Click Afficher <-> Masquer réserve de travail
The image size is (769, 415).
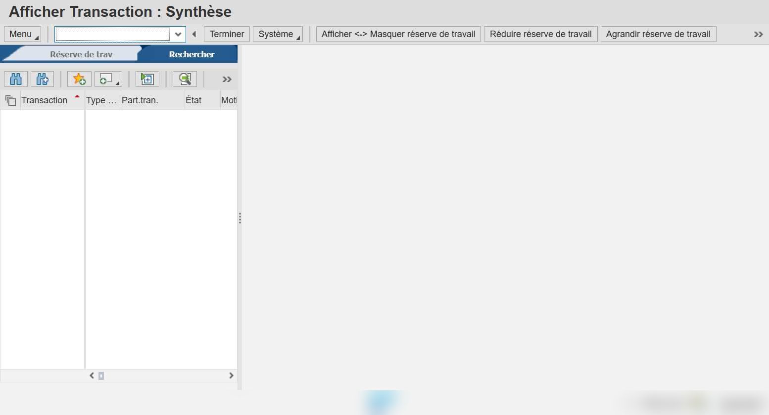pos(398,34)
